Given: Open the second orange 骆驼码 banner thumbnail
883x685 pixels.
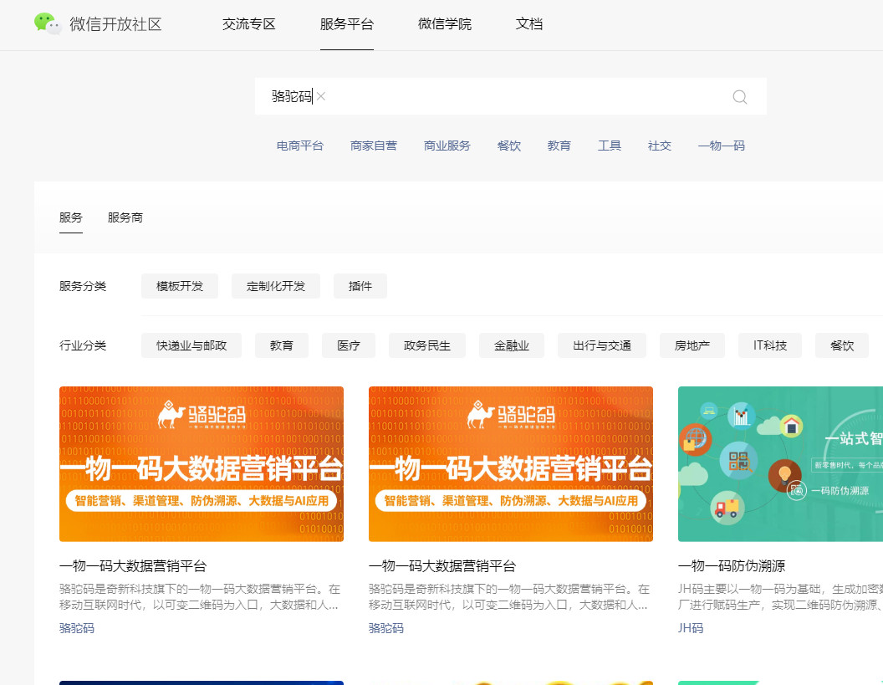Looking at the screenshot, I should tap(511, 464).
